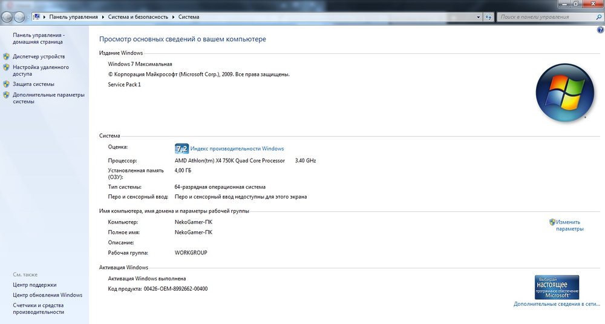Click the shield icon next to Диспетчер устройств
Viewport: 605px width, 324px height.
click(6, 56)
